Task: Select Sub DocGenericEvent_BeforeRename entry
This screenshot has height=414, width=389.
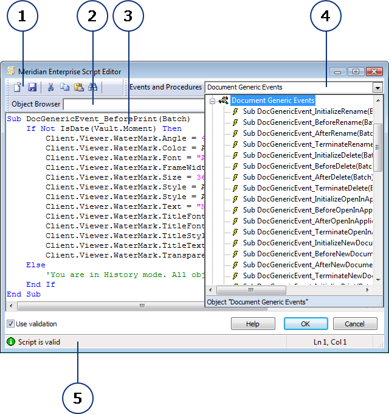Action: pyautogui.click(x=308, y=122)
